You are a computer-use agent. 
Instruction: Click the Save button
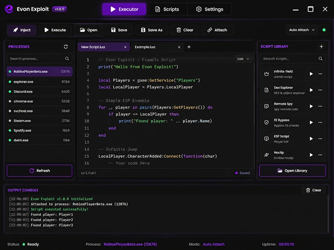pos(119,30)
